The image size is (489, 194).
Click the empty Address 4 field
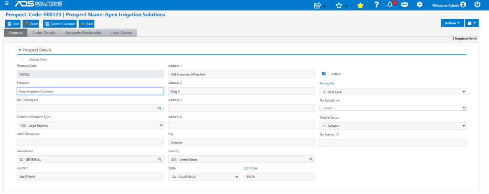pyautogui.click(x=241, y=125)
